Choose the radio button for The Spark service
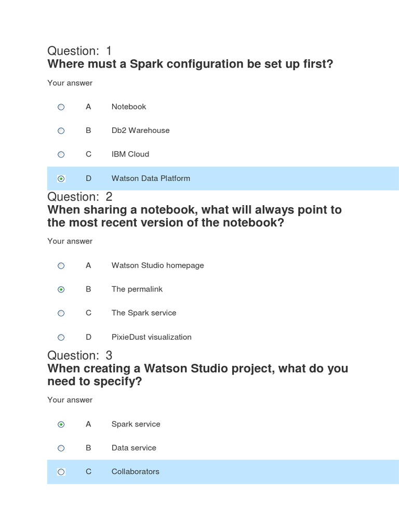The width and height of the screenshot is (399, 532). coord(61,313)
